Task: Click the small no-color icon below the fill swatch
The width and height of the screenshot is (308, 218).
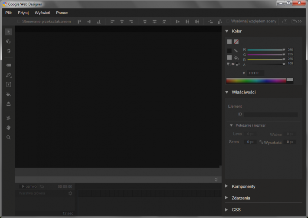Action: pyautogui.click(x=233, y=64)
